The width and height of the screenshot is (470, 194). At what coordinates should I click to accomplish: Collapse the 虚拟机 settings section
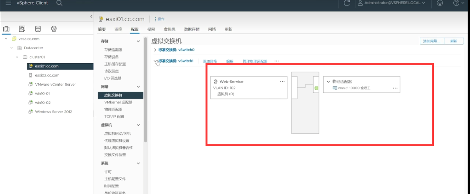click(x=138, y=125)
